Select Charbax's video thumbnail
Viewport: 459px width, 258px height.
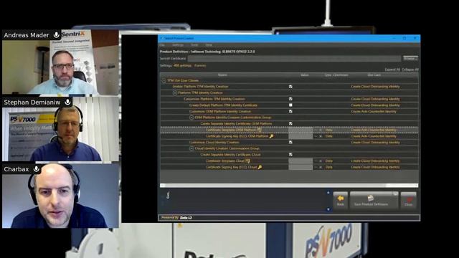pos(61,196)
